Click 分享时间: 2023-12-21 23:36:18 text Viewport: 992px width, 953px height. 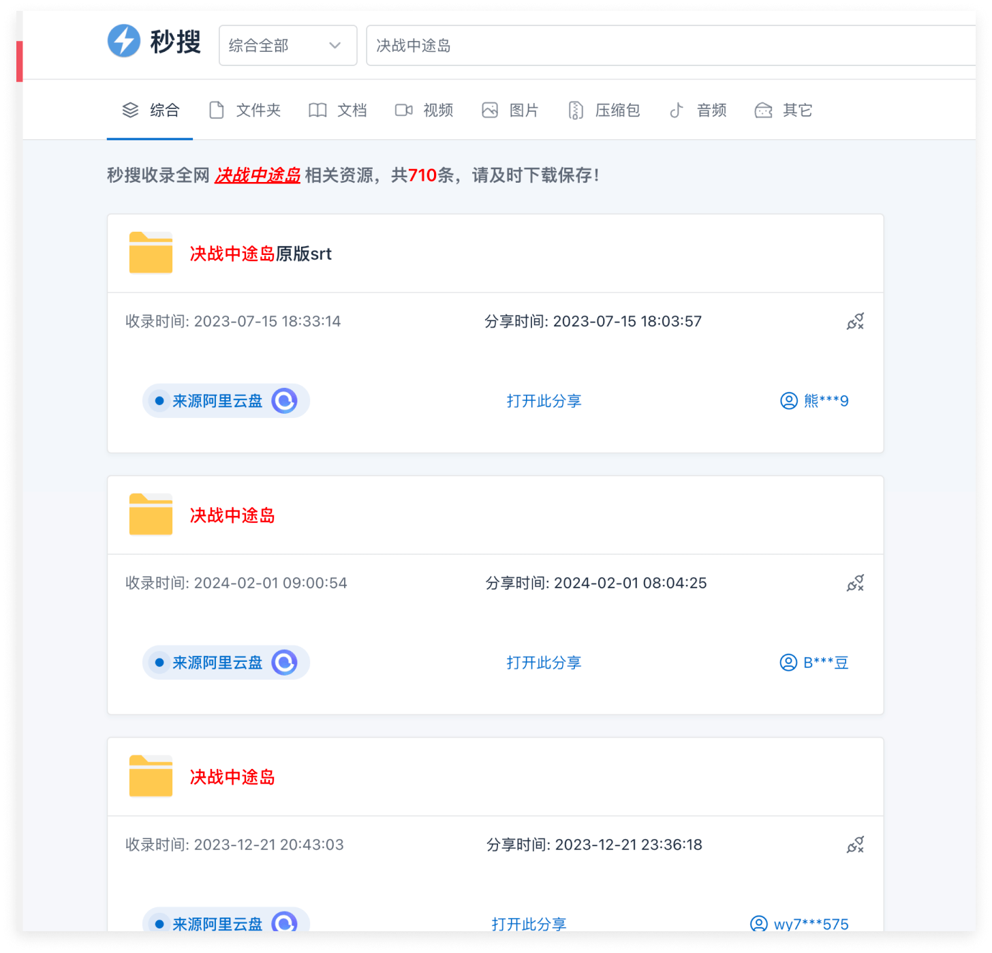tap(594, 845)
